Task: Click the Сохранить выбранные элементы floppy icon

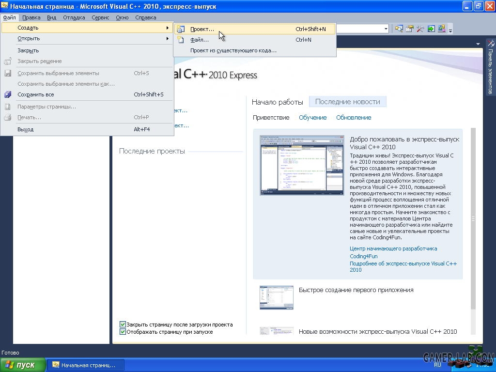Action: click(x=8, y=74)
